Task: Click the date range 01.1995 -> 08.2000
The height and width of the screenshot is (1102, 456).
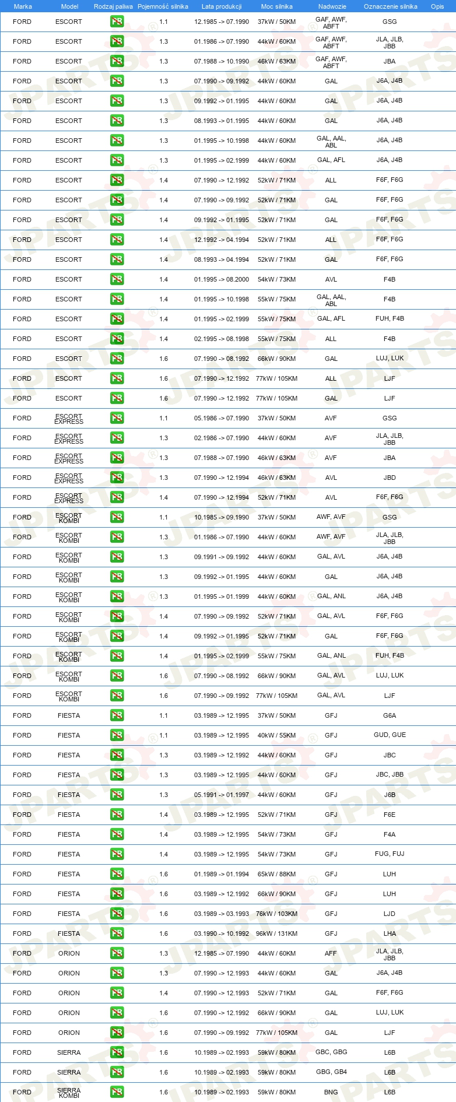Action: [222, 279]
